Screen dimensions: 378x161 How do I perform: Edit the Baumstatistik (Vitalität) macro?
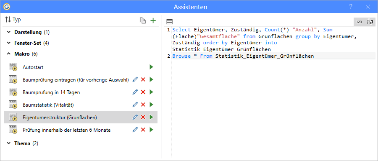(x=135, y=105)
